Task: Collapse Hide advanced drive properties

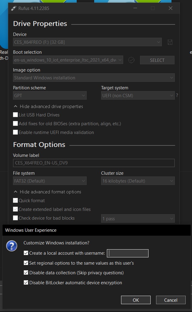Action: [48, 107]
